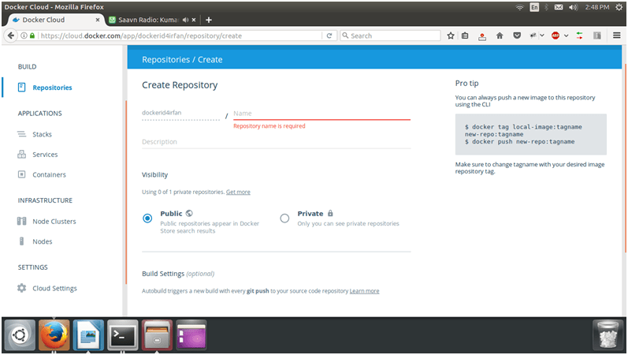
Task: Click the Services sidebar icon
Action: click(x=21, y=154)
